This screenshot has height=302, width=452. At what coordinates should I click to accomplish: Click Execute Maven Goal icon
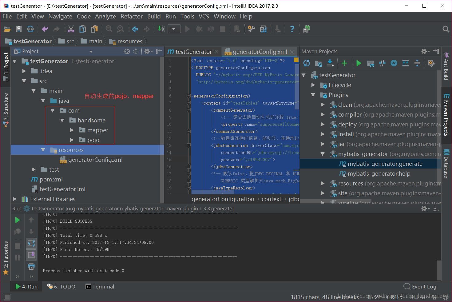pyautogui.click(x=371, y=63)
